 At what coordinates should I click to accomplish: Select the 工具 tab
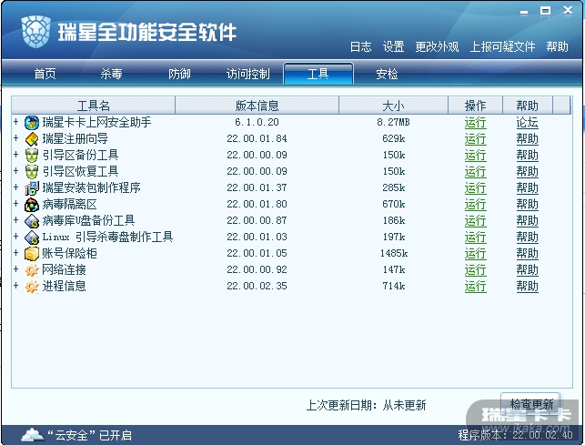(318, 74)
